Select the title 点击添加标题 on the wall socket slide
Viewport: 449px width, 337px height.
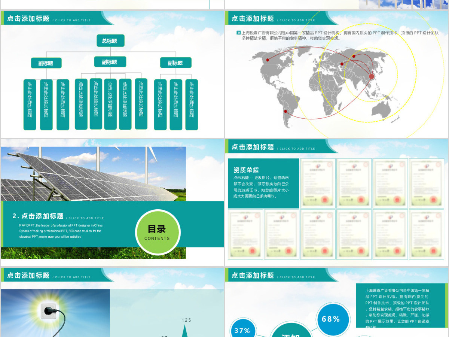[28, 275]
